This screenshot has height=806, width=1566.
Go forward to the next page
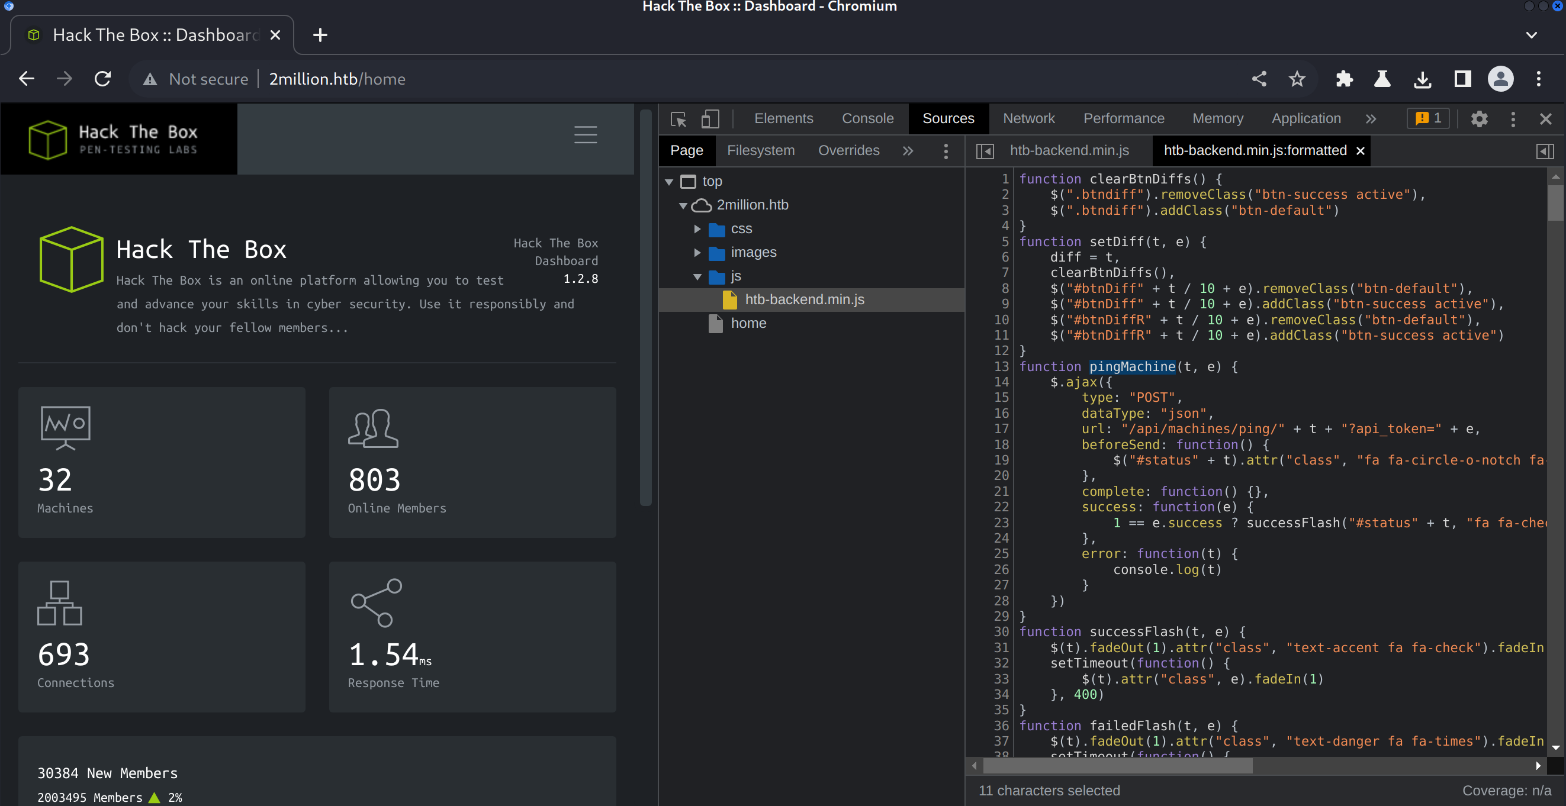click(x=65, y=79)
